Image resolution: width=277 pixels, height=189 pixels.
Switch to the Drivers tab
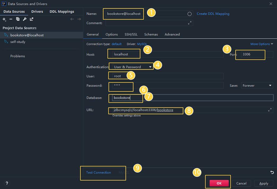(x=37, y=12)
